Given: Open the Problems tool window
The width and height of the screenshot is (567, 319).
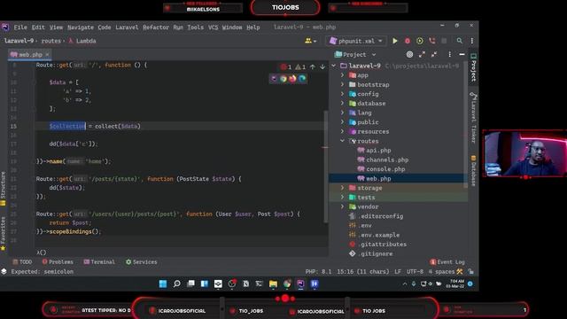Looking at the screenshot, I should (x=58, y=262).
